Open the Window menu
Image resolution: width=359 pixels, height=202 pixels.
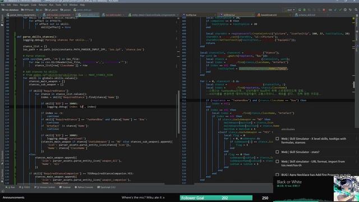click(73, 5)
